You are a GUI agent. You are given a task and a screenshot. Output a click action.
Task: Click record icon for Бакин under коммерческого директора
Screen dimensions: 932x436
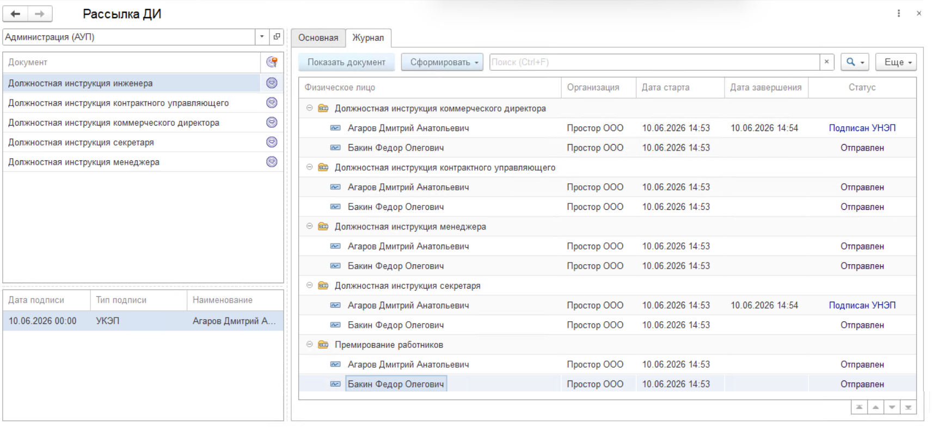coord(336,147)
